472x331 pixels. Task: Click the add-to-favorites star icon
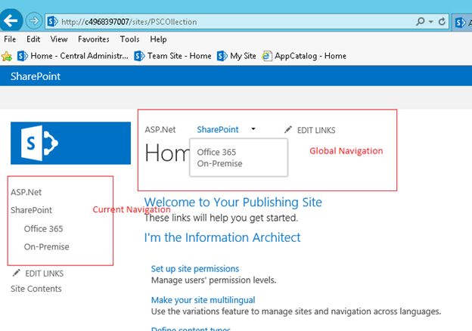[7, 56]
